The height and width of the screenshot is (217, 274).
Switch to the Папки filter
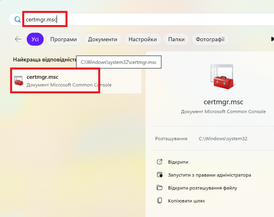point(176,39)
